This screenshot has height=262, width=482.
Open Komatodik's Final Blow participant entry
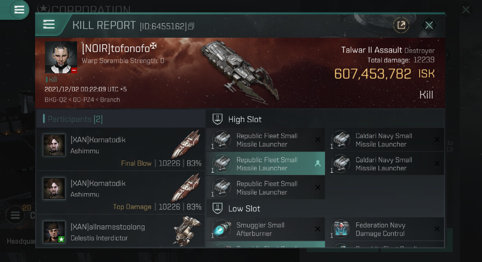[121, 150]
